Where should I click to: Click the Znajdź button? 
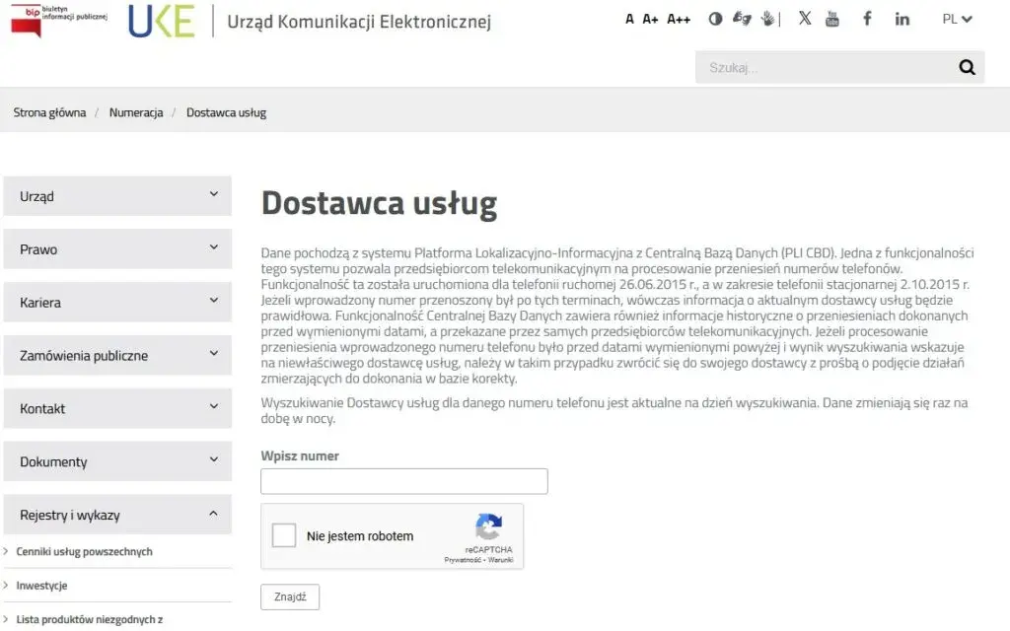290,596
